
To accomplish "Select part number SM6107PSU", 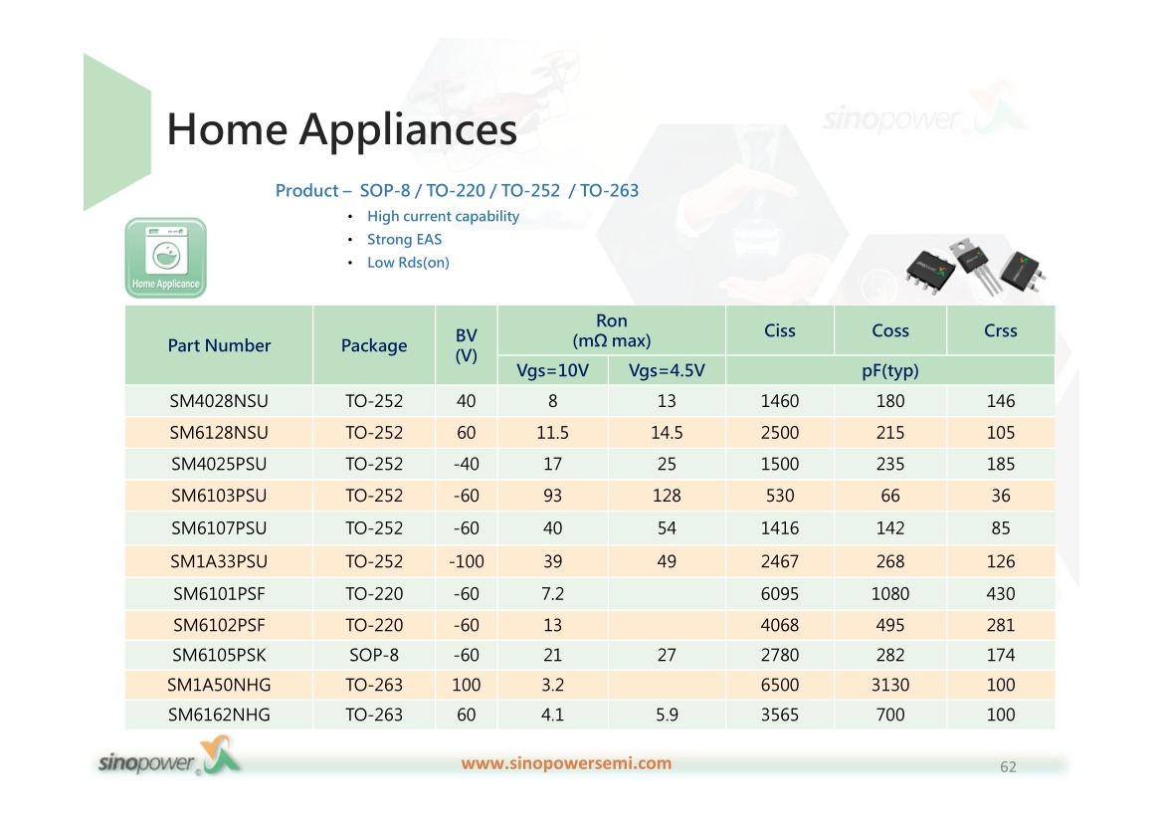I will tap(219, 528).
